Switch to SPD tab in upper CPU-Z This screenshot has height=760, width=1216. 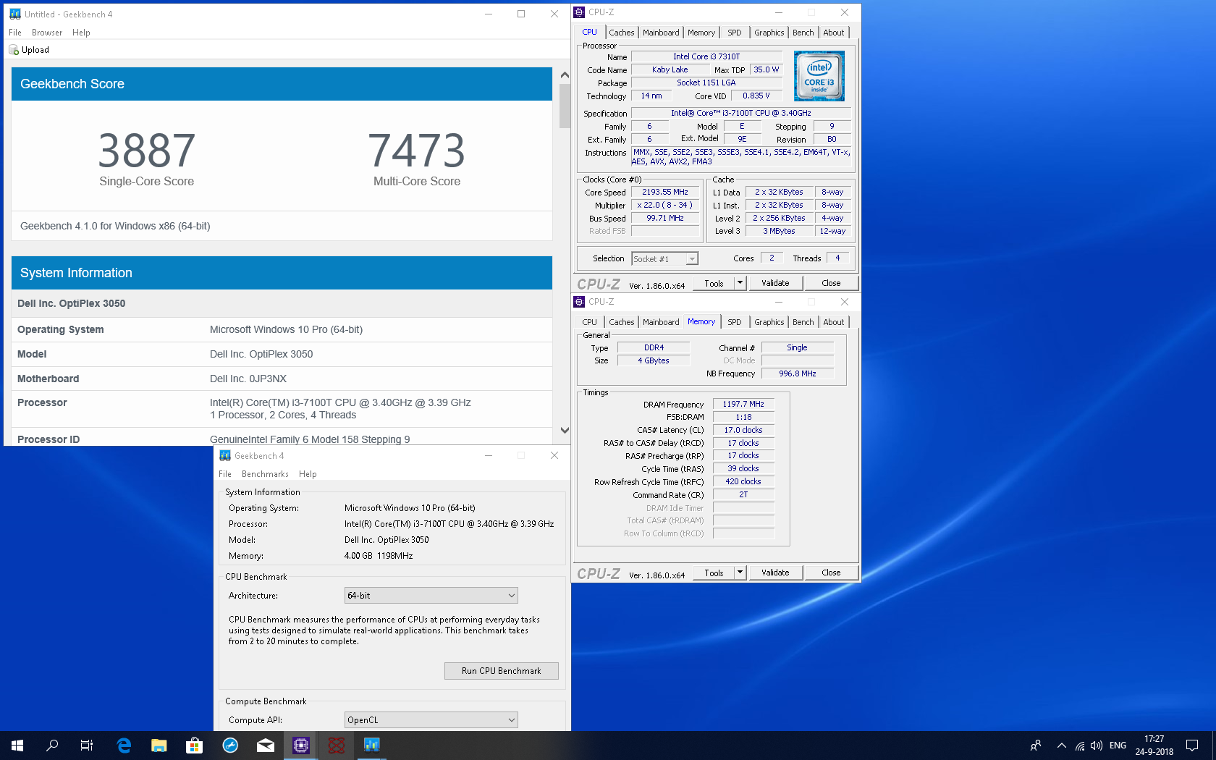pos(735,33)
